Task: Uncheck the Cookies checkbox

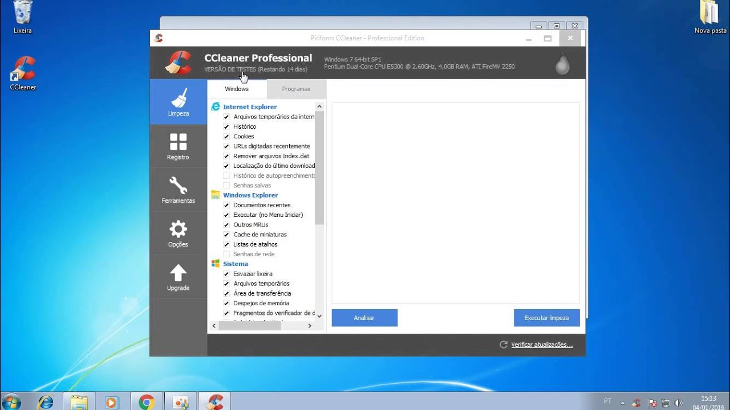Action: click(226, 136)
